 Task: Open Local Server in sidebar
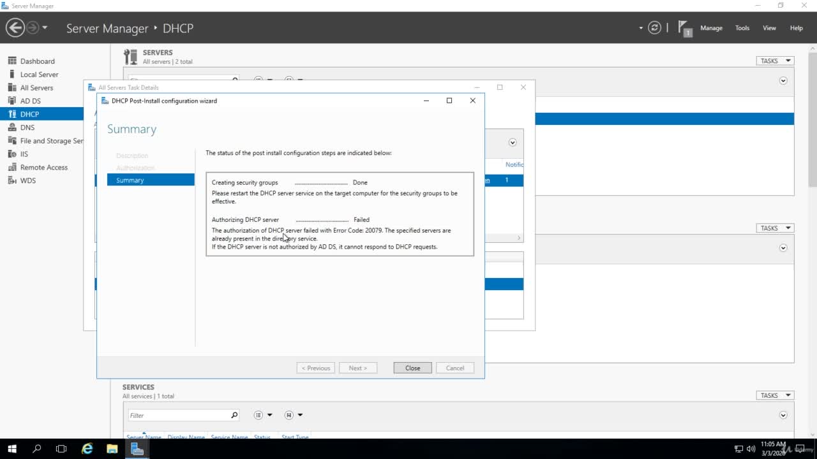tap(39, 75)
